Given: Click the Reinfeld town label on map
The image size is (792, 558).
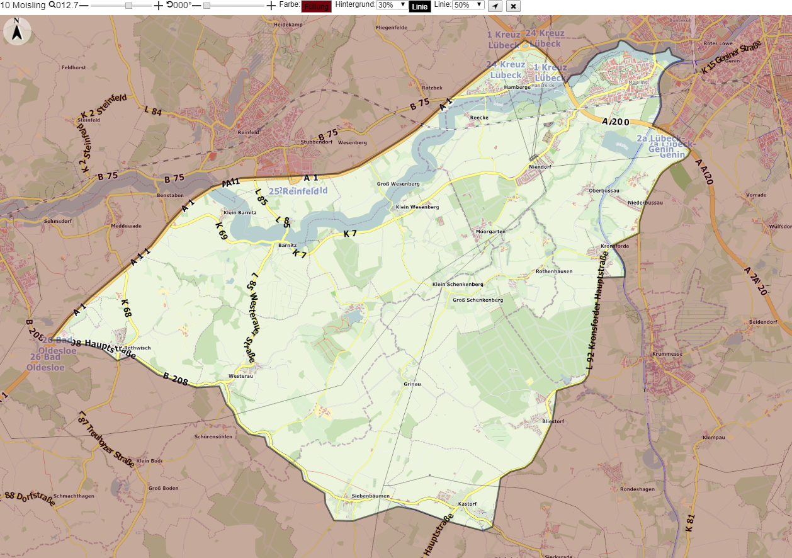Looking at the screenshot, I should point(249,133).
